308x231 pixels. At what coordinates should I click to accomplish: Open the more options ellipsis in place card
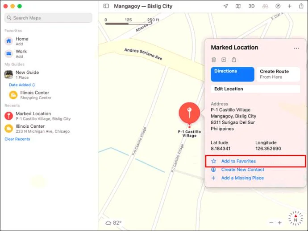click(296, 48)
